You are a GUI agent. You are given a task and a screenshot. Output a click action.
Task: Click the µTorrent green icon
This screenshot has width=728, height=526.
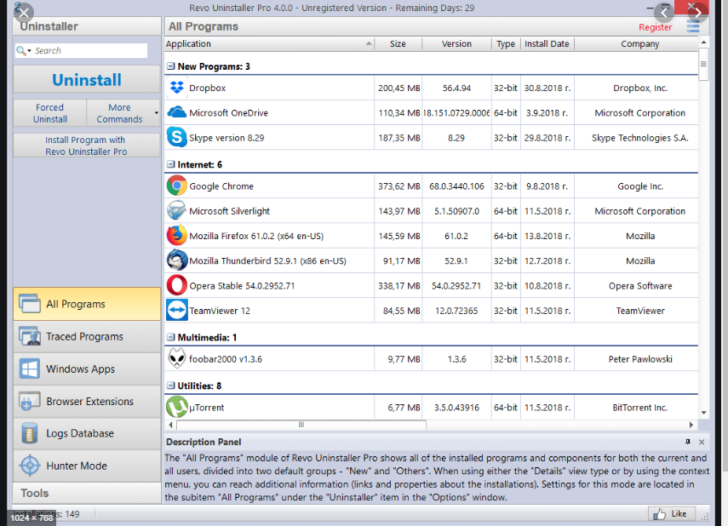click(x=176, y=407)
